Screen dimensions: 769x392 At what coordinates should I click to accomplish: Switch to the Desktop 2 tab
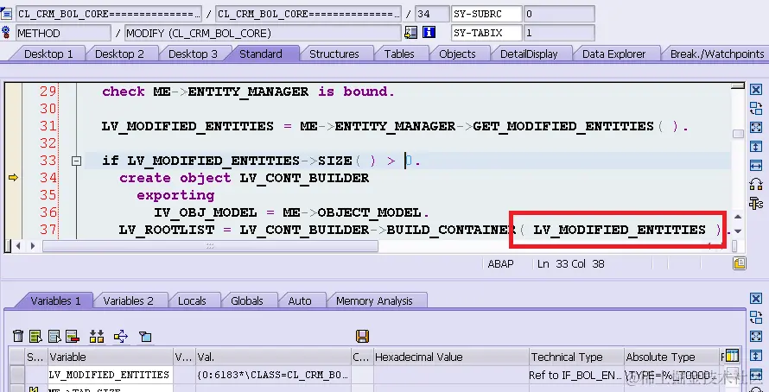coord(119,54)
